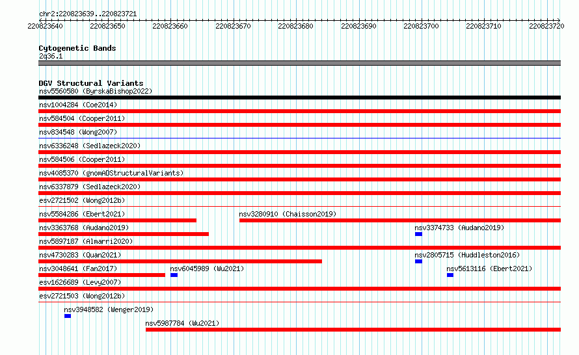The height and width of the screenshot is (355, 579).
Task: Open nsv5897187 (Almarri2020) variant
Action: click(x=86, y=241)
